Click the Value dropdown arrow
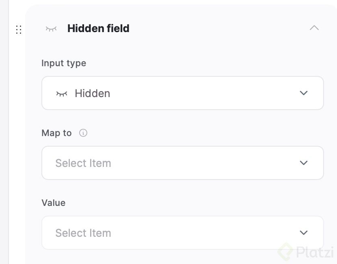Image resolution: width=337 pixels, height=264 pixels. (x=303, y=233)
